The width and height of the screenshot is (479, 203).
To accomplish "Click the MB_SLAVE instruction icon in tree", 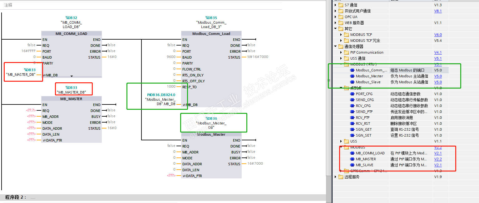I will 352,165.
